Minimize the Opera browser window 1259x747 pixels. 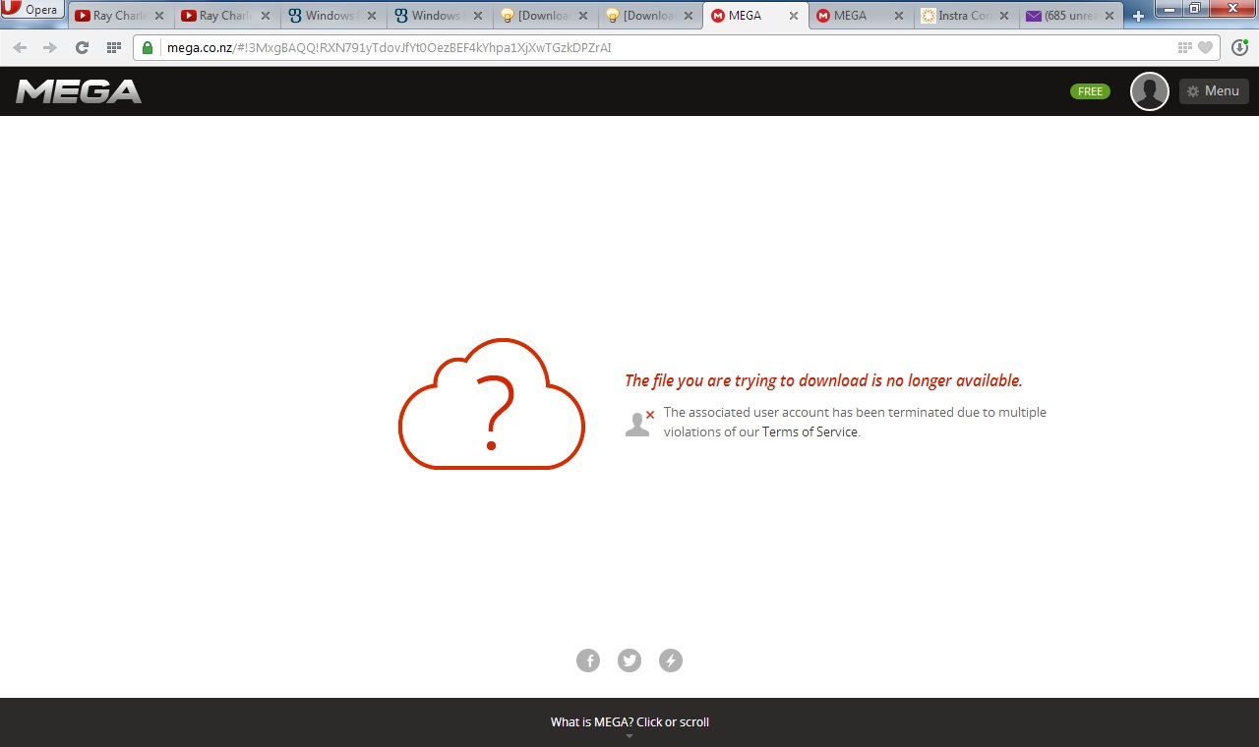click(x=1169, y=8)
